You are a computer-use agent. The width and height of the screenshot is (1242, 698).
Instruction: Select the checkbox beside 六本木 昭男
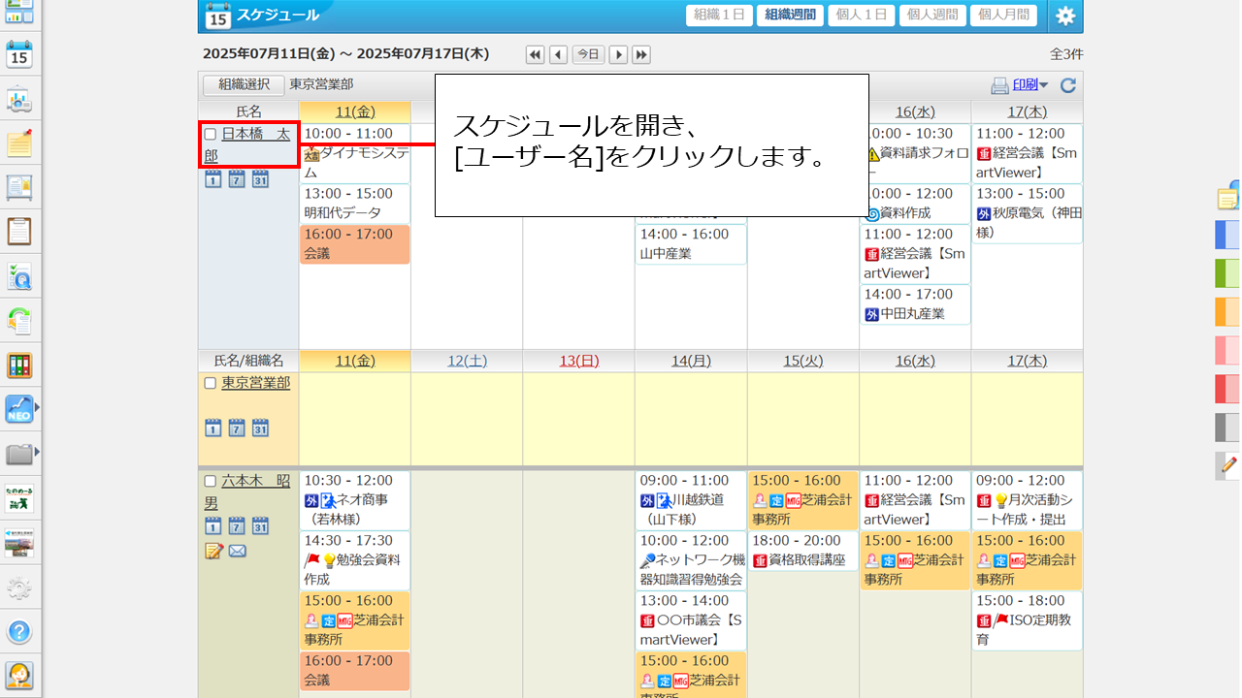pyautogui.click(x=211, y=481)
